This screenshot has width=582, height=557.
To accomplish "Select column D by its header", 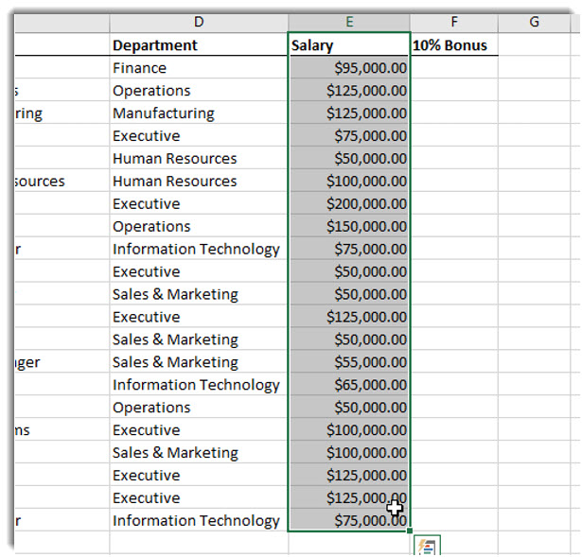I will [198, 22].
